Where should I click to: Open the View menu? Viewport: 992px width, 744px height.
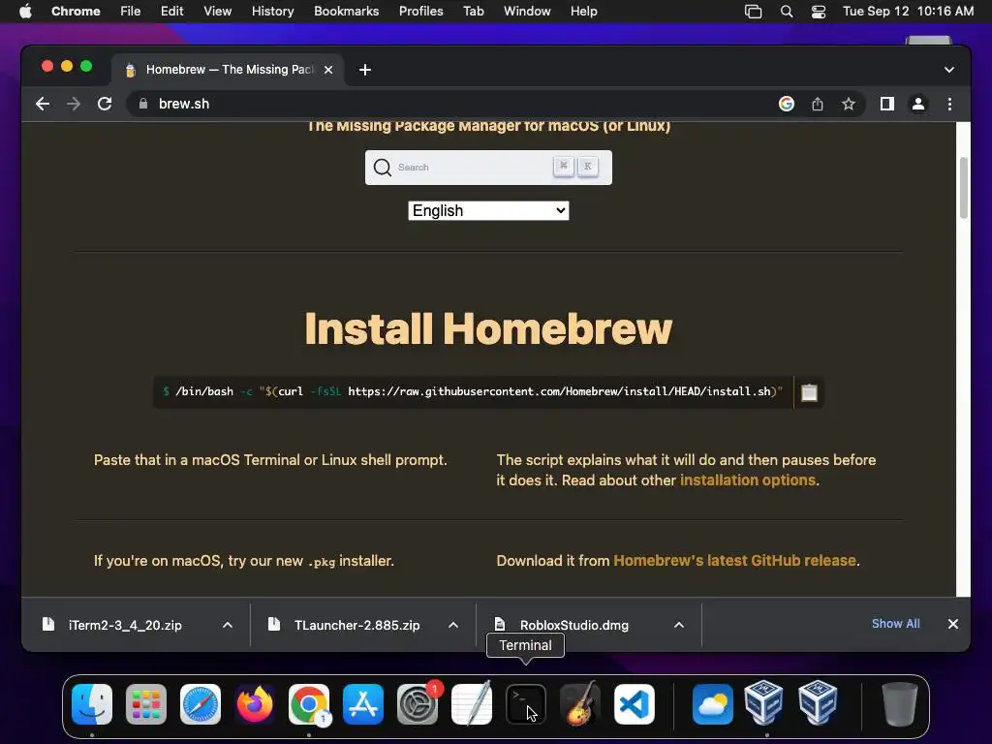tap(217, 12)
